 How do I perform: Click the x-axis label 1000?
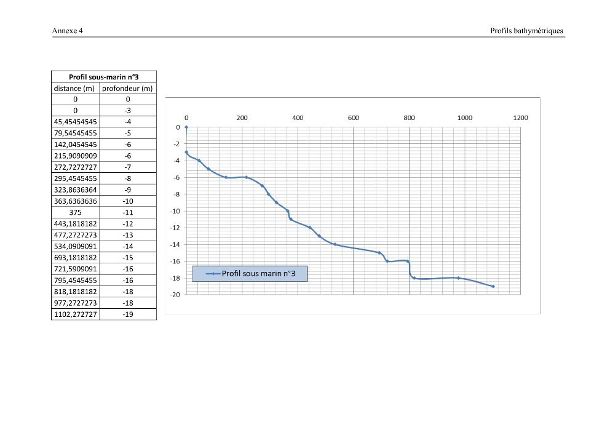coord(465,118)
